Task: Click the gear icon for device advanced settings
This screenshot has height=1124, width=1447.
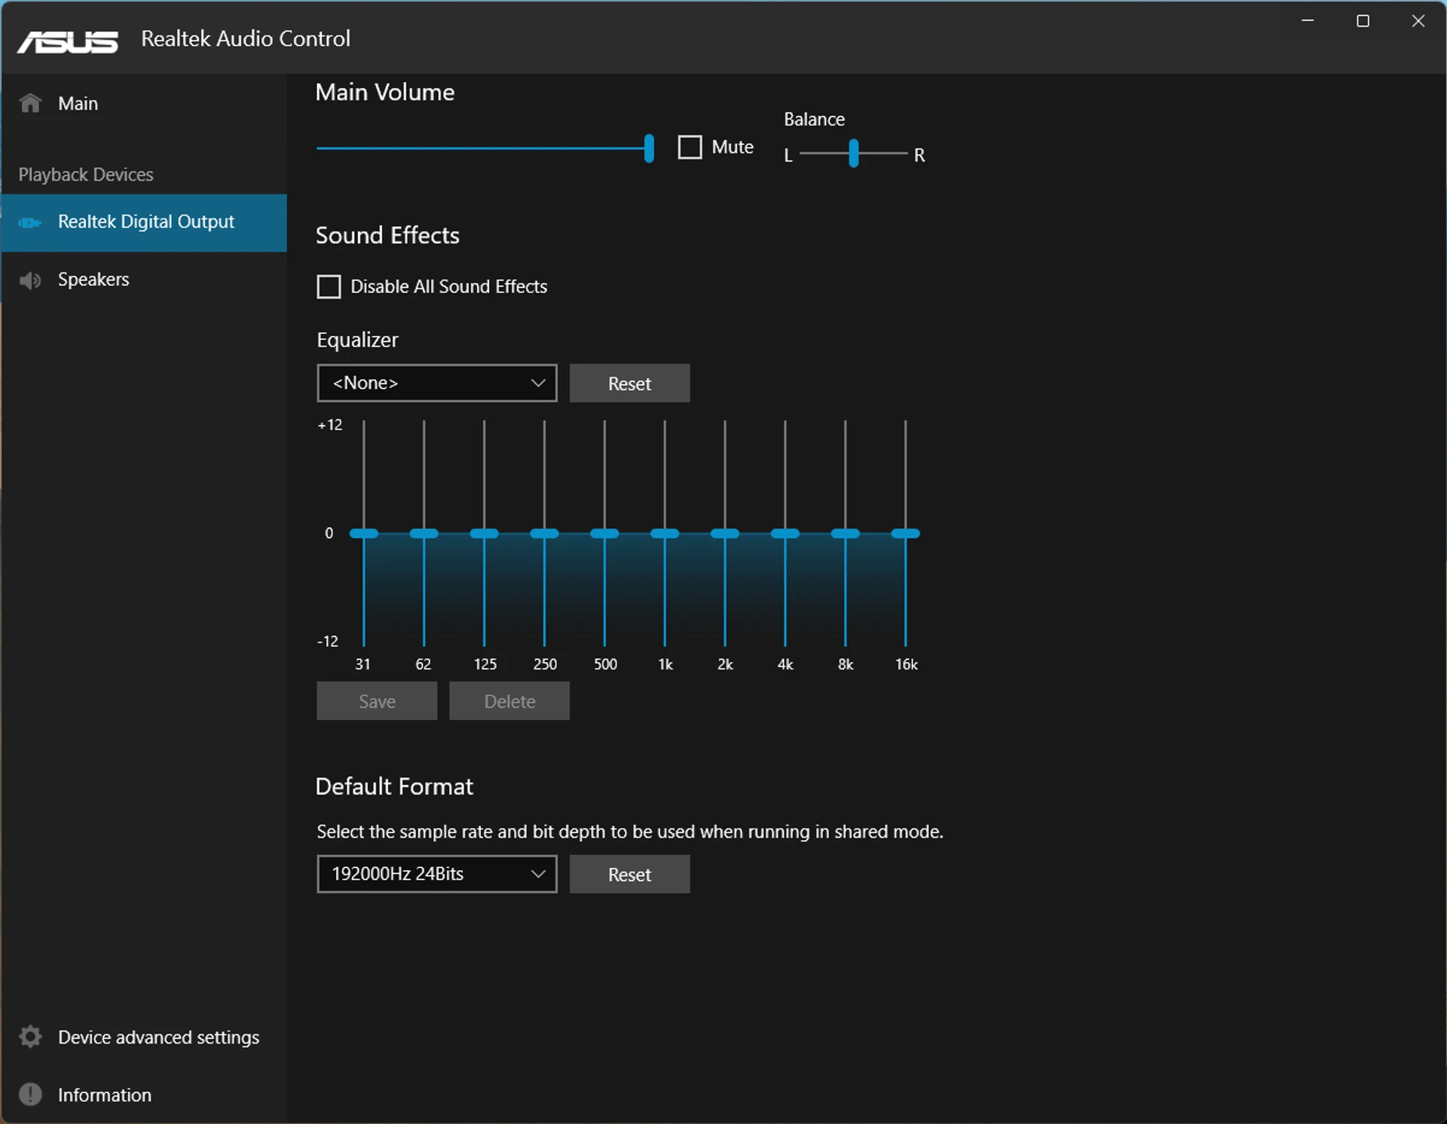Action: pos(30,1037)
